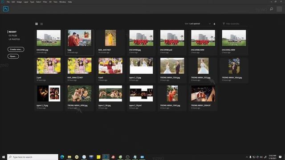Open the Select menu
This screenshot has height=160, width=285.
click(39, 2)
